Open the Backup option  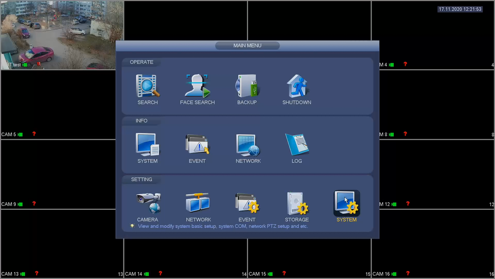pyautogui.click(x=247, y=86)
